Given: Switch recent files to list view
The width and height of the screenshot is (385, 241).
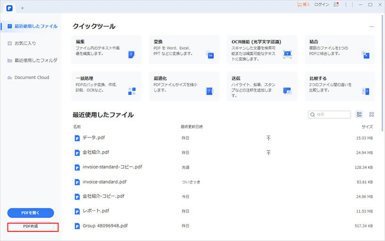Looking at the screenshot, I should pyautogui.click(x=360, y=114).
